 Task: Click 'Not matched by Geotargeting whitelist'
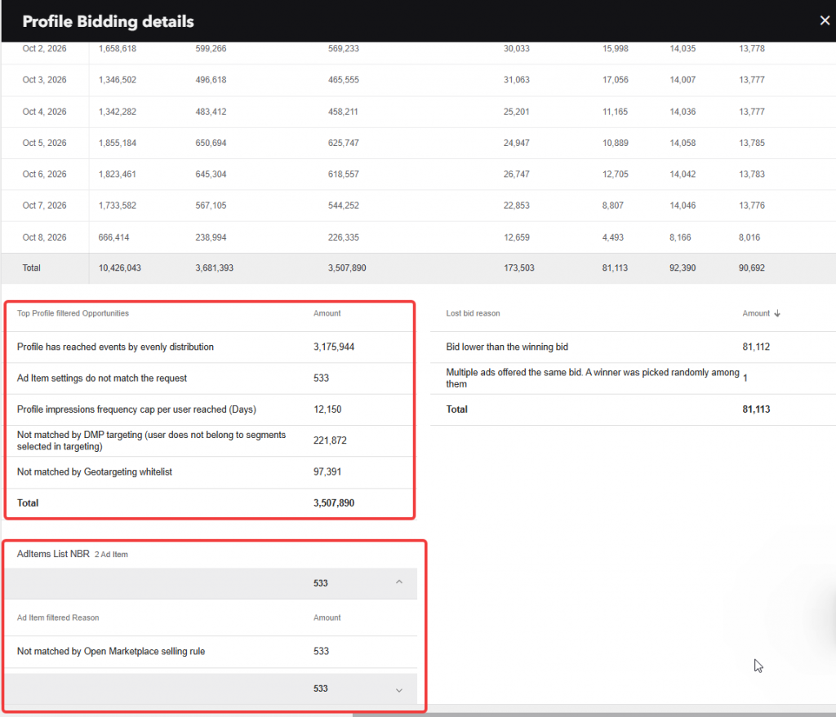click(95, 472)
